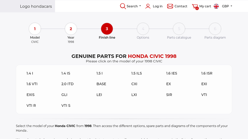
Task: Click the Log in link
Action: (x=157, y=6)
